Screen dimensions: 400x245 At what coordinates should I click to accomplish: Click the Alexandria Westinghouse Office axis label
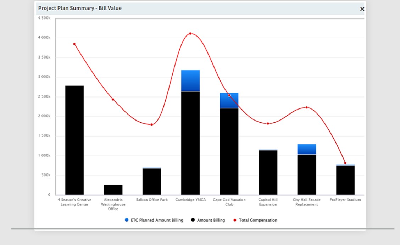click(113, 204)
